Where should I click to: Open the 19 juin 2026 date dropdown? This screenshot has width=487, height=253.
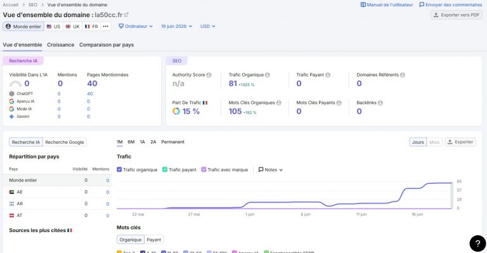[176, 27]
